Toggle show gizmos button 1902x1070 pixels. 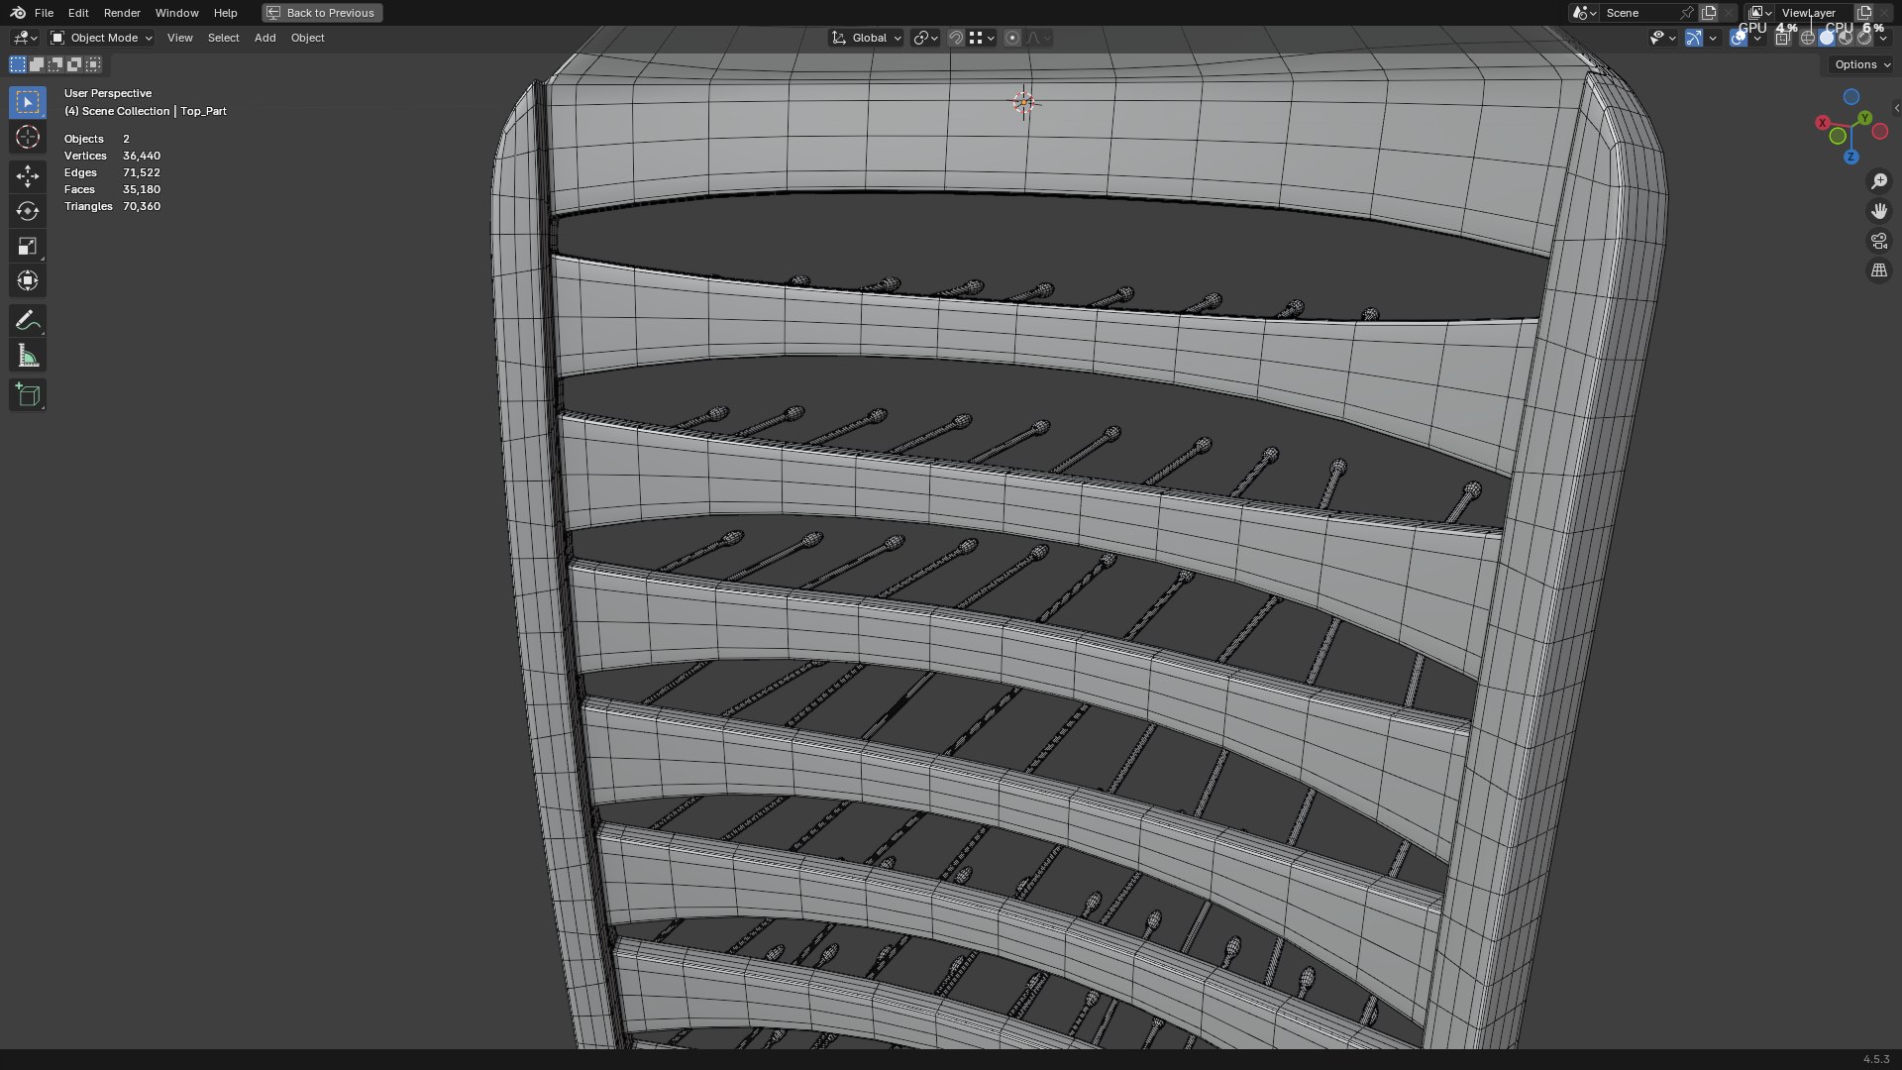pyautogui.click(x=1694, y=38)
